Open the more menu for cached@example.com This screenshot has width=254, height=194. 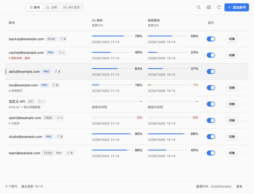tap(242, 55)
